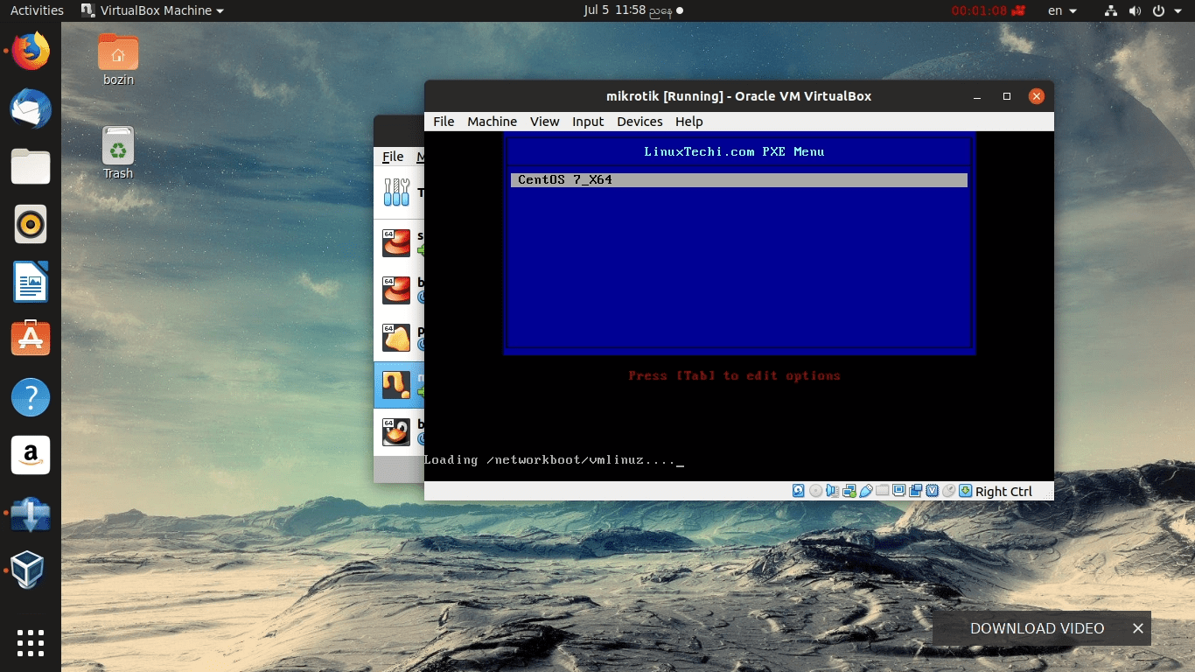Image resolution: width=1195 pixels, height=672 pixels.
Task: Open the Machine menu
Action: pyautogui.click(x=492, y=122)
